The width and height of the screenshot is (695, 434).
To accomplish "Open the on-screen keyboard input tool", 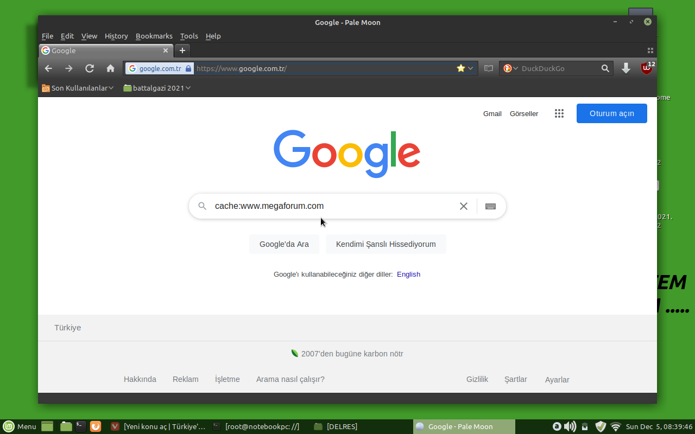I will 490,206.
